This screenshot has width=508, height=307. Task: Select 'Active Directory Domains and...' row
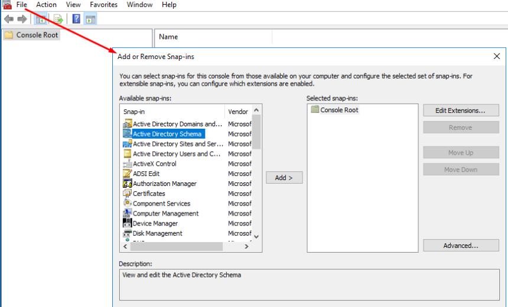point(187,124)
